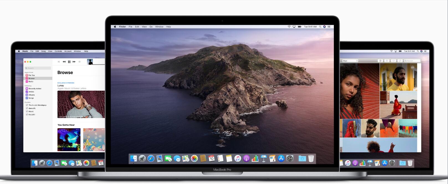Image resolution: width=448 pixels, height=184 pixels.
Task: Pause playback in Music window
Action: coord(69,62)
